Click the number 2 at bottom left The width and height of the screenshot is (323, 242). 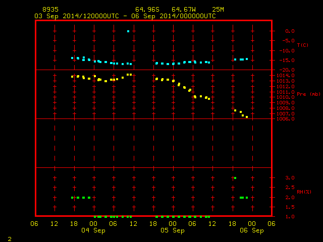coord(10,239)
